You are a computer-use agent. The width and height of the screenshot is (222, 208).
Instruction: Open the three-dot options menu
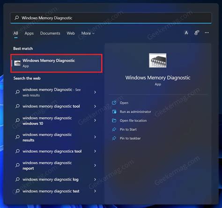(207, 33)
